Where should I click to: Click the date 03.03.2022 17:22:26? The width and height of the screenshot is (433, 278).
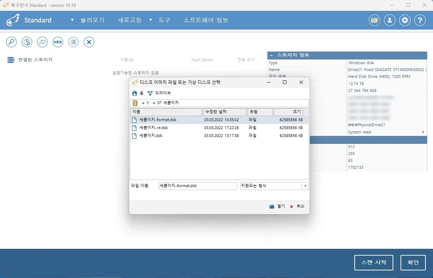[x=222, y=128]
